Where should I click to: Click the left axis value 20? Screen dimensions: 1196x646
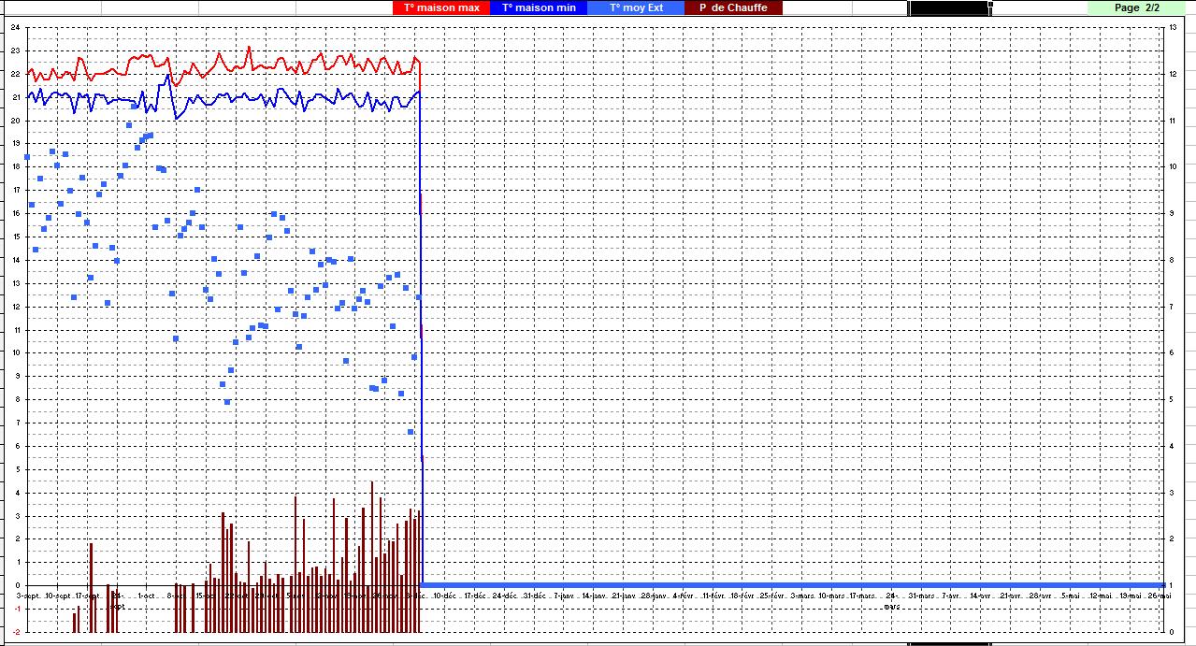(14, 121)
